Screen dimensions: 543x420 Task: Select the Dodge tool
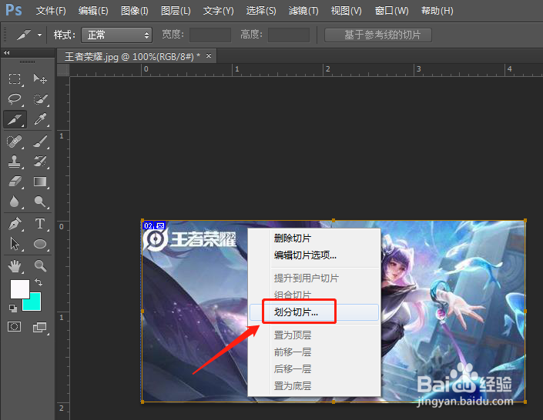[x=40, y=202]
